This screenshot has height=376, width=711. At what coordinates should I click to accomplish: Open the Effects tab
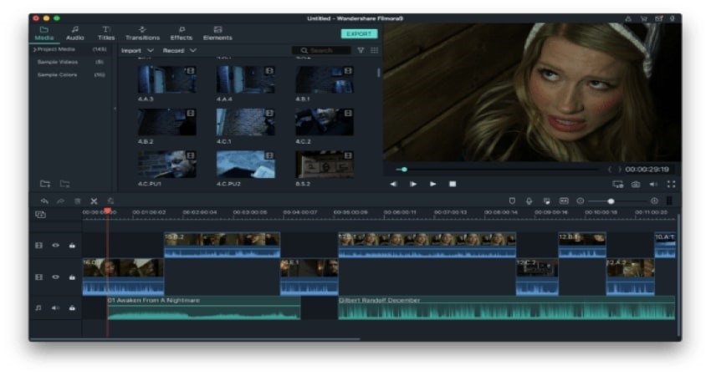click(181, 33)
